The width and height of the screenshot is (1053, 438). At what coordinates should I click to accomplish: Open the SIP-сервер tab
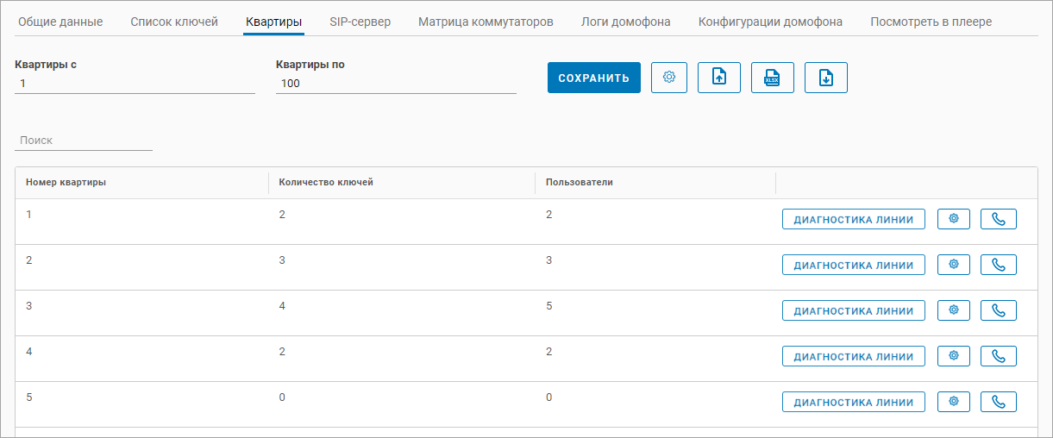point(360,22)
